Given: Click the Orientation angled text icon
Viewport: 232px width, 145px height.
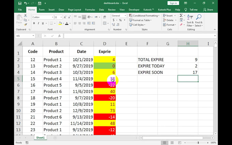Looking at the screenshot, I should point(89,17).
